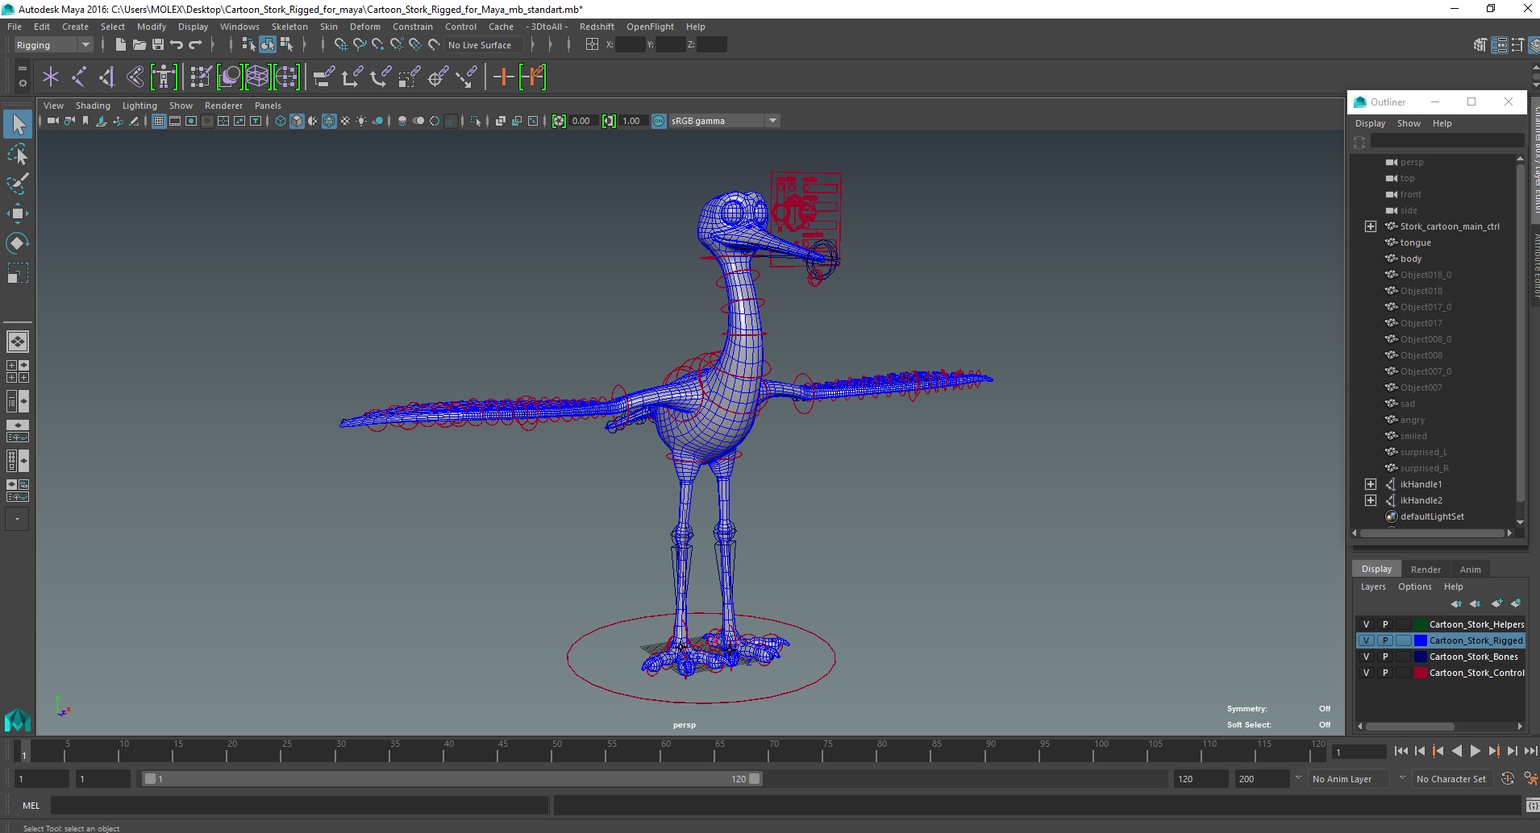Switch to the Anim layer tab
Viewport: 1540px width, 833px height.
pos(1471,569)
